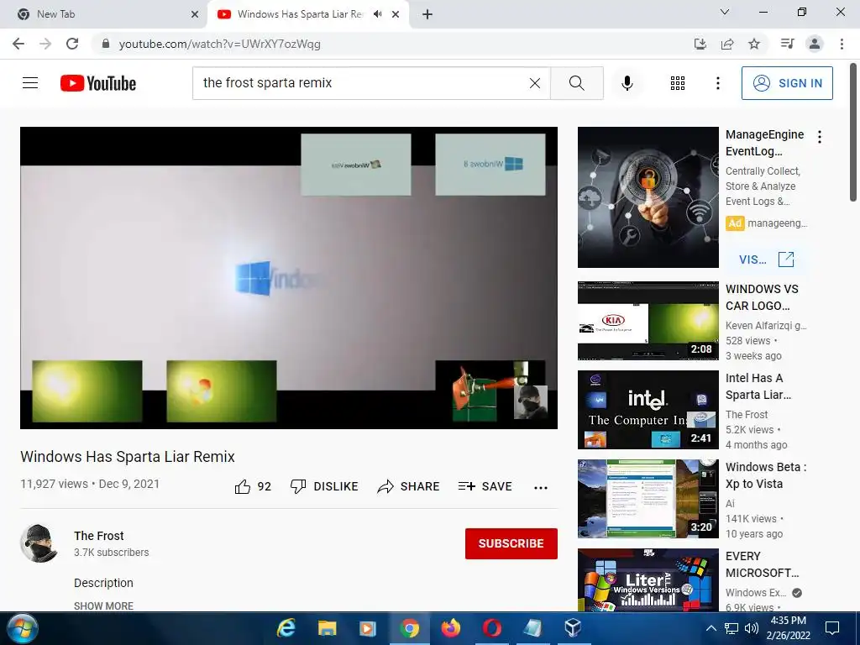The width and height of the screenshot is (860, 645).
Task: Mute tab via speaker icon
Action: point(377,14)
